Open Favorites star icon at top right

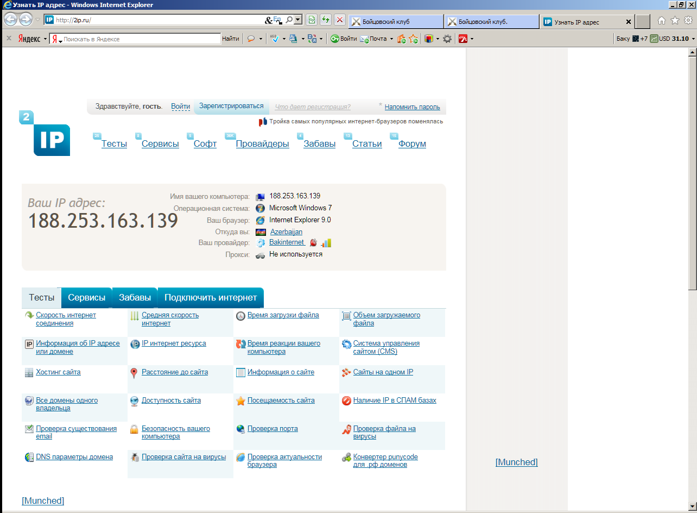click(x=675, y=21)
